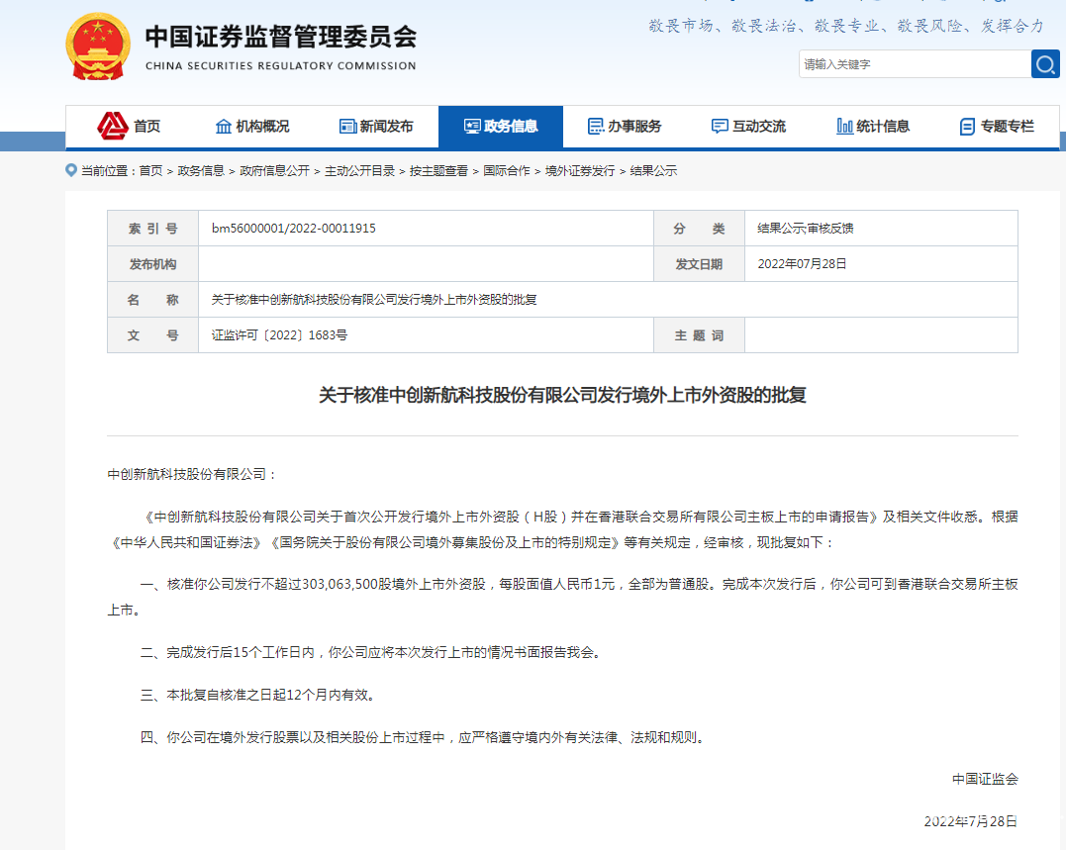The image size is (1066, 850).
Task: Click the CSRC national emblem logo
Action: [x=97, y=47]
